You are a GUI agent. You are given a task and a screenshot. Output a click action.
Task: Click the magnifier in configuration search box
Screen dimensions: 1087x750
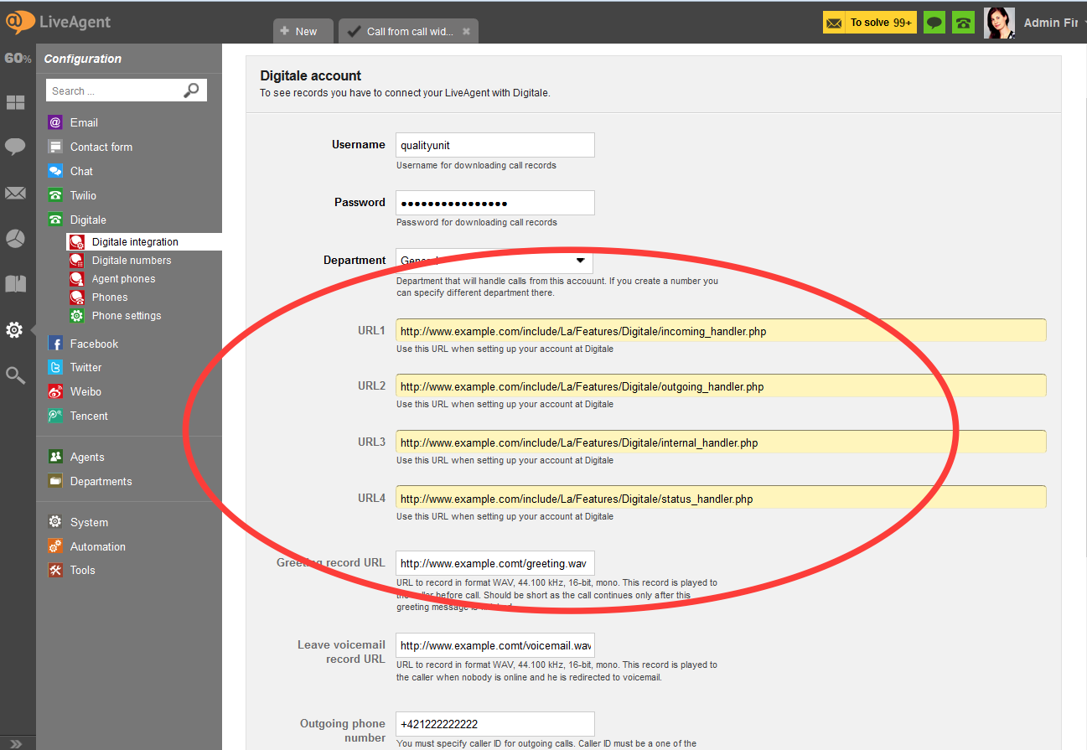(192, 91)
